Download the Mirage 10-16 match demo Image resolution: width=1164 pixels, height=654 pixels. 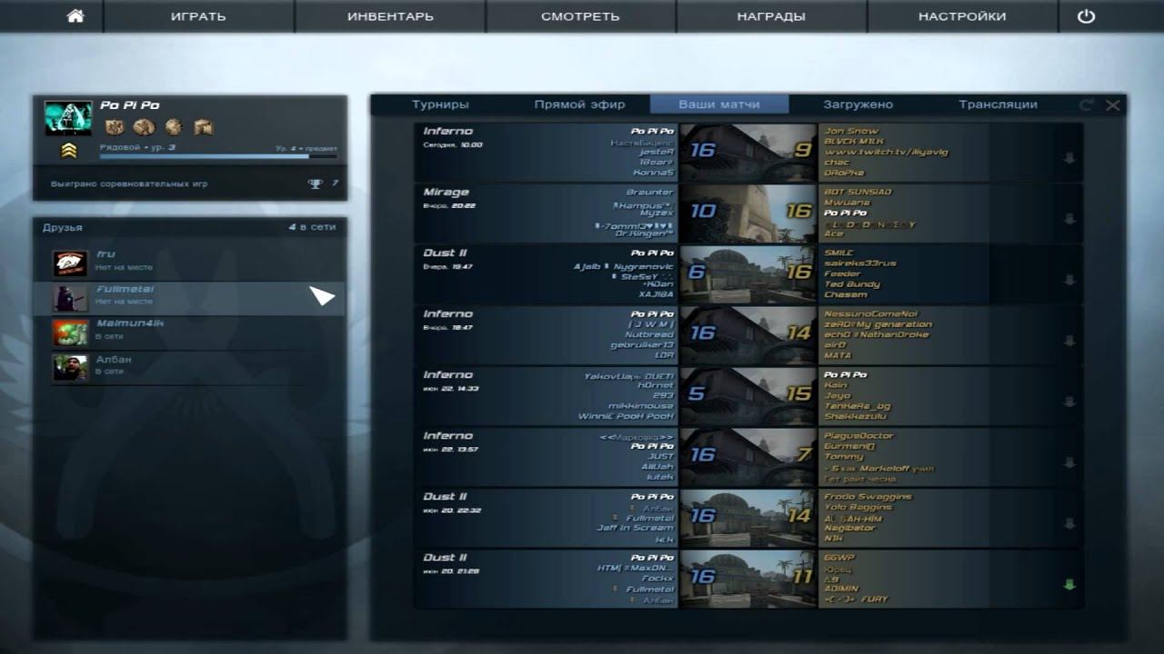(1069, 219)
